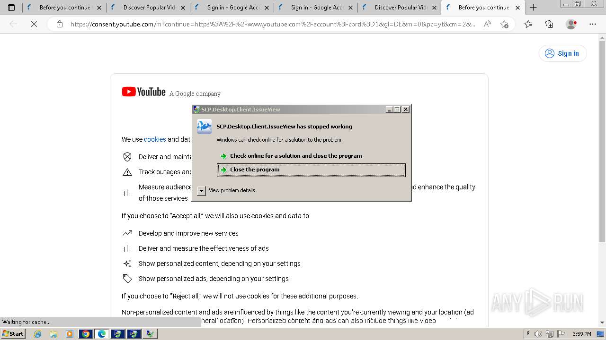This screenshot has width=606, height=340.
Task: Click the clock showing 3:59 PM
Action: (x=582, y=334)
